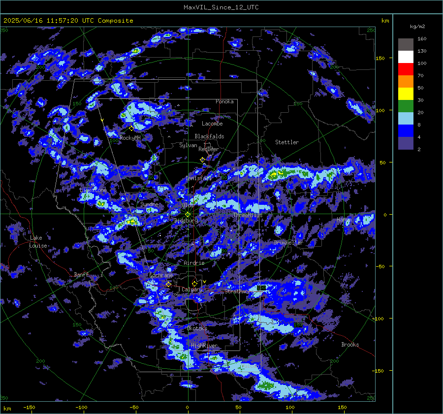Click the Limestone label
The width and height of the screenshot is (443, 414).
coord(93,190)
